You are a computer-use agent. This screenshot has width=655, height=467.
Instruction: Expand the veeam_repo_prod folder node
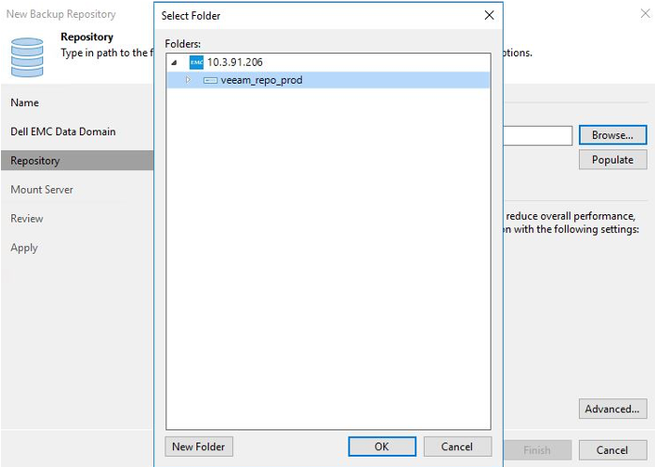pos(188,80)
